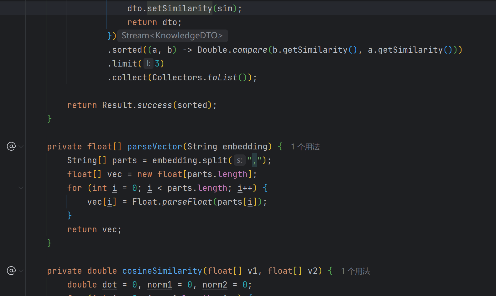Click the 'return dto;' statement
Image resolution: width=496 pixels, height=296 pixels.
pos(154,22)
